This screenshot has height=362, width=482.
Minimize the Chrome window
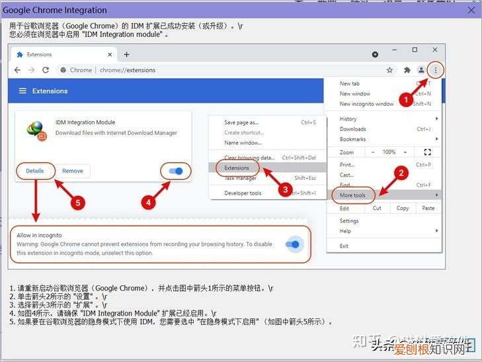[395, 50]
